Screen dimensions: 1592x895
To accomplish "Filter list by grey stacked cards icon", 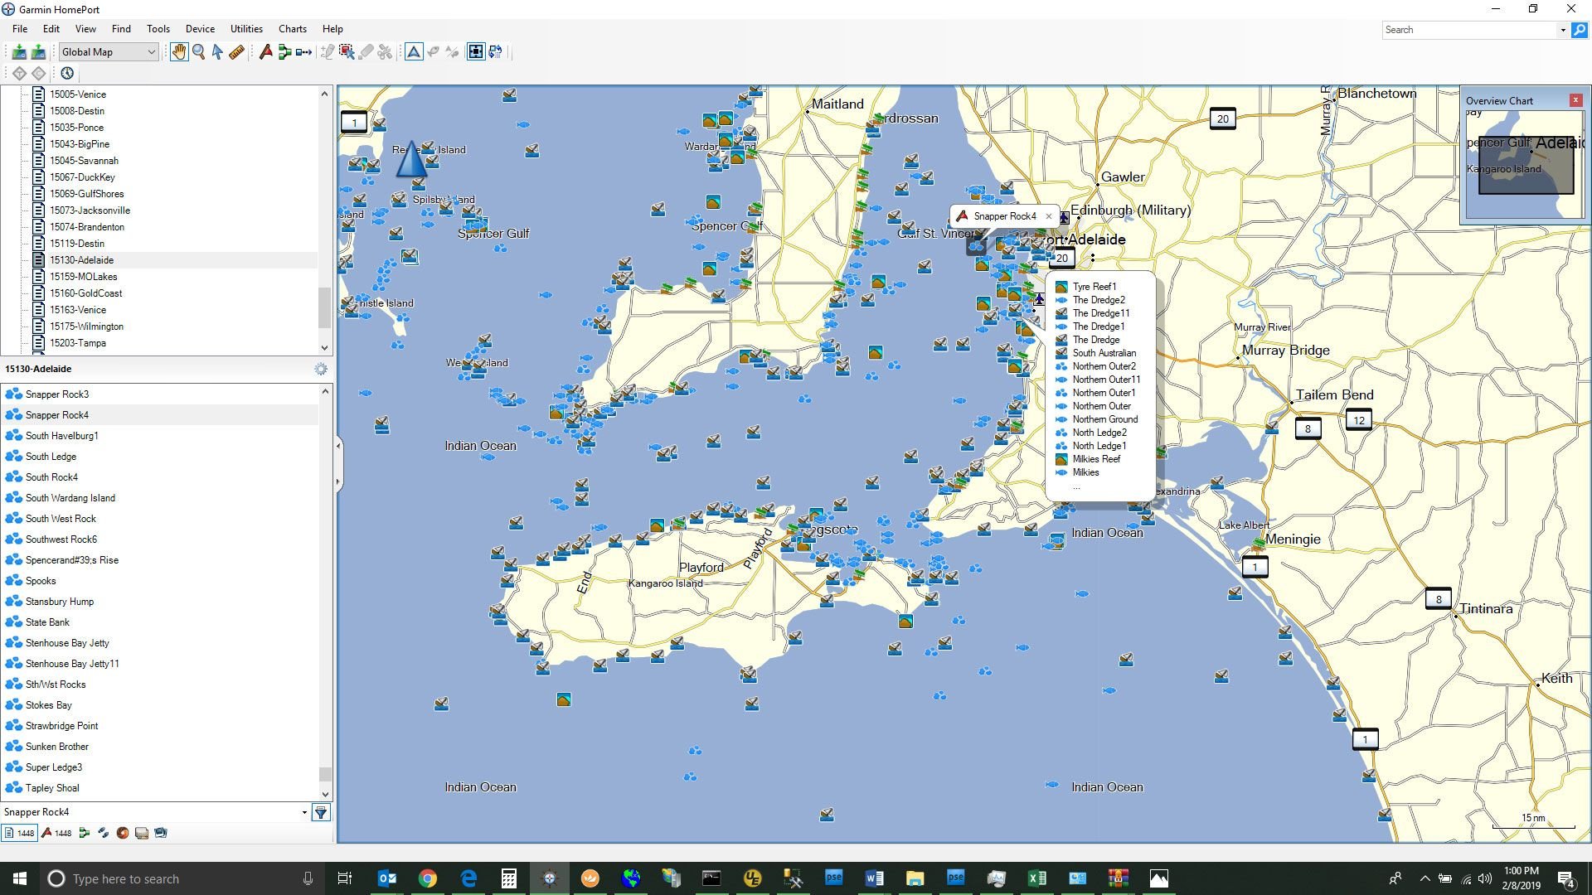I will click(x=142, y=833).
